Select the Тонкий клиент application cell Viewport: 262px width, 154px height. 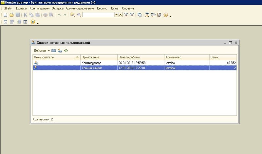click(99, 68)
